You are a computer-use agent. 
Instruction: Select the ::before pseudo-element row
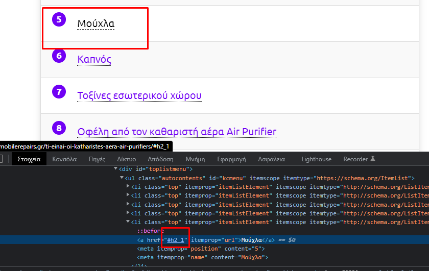150,231
